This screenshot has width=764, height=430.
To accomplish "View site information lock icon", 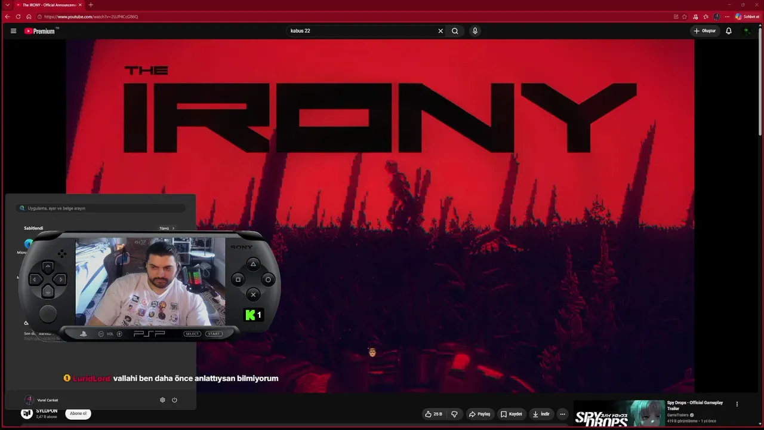I will coord(39,17).
